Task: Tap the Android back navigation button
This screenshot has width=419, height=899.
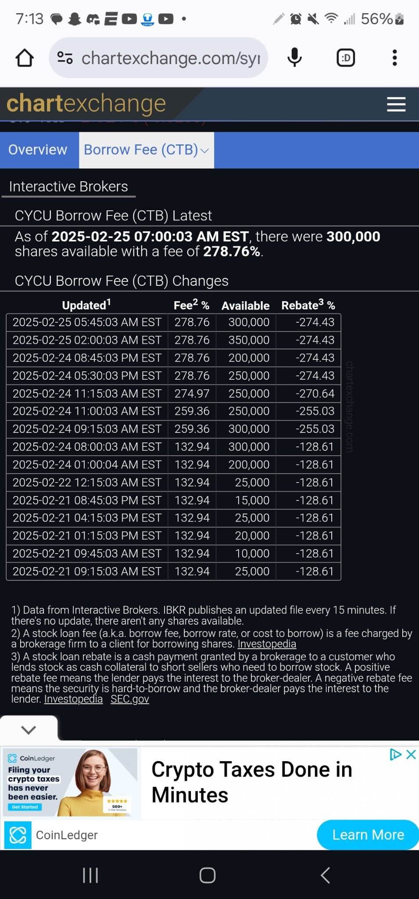Action: [x=325, y=875]
